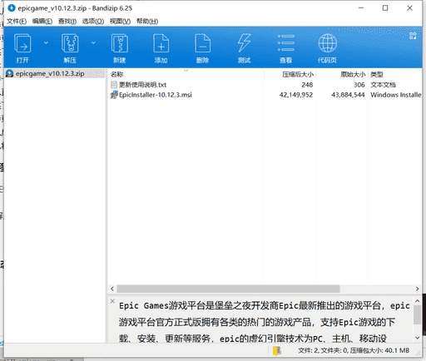Open the View (视图) menu
426x361 pixels.
120,21
